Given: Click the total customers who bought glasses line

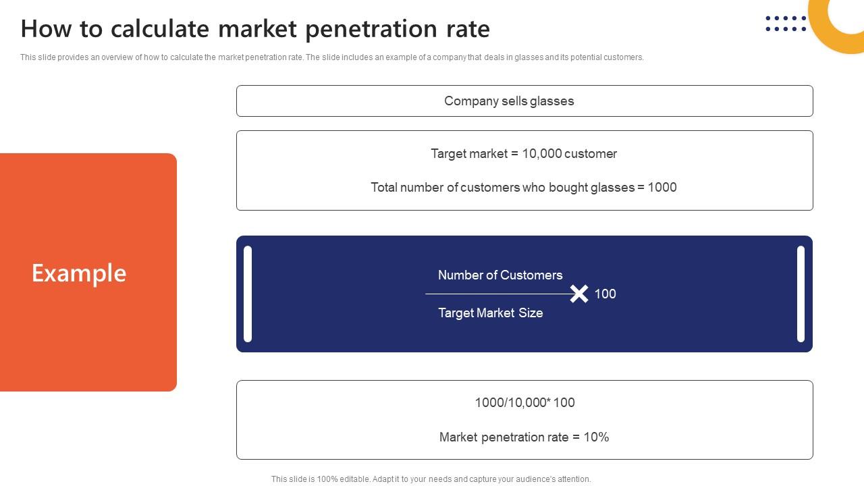Looking at the screenshot, I should (x=524, y=188).
